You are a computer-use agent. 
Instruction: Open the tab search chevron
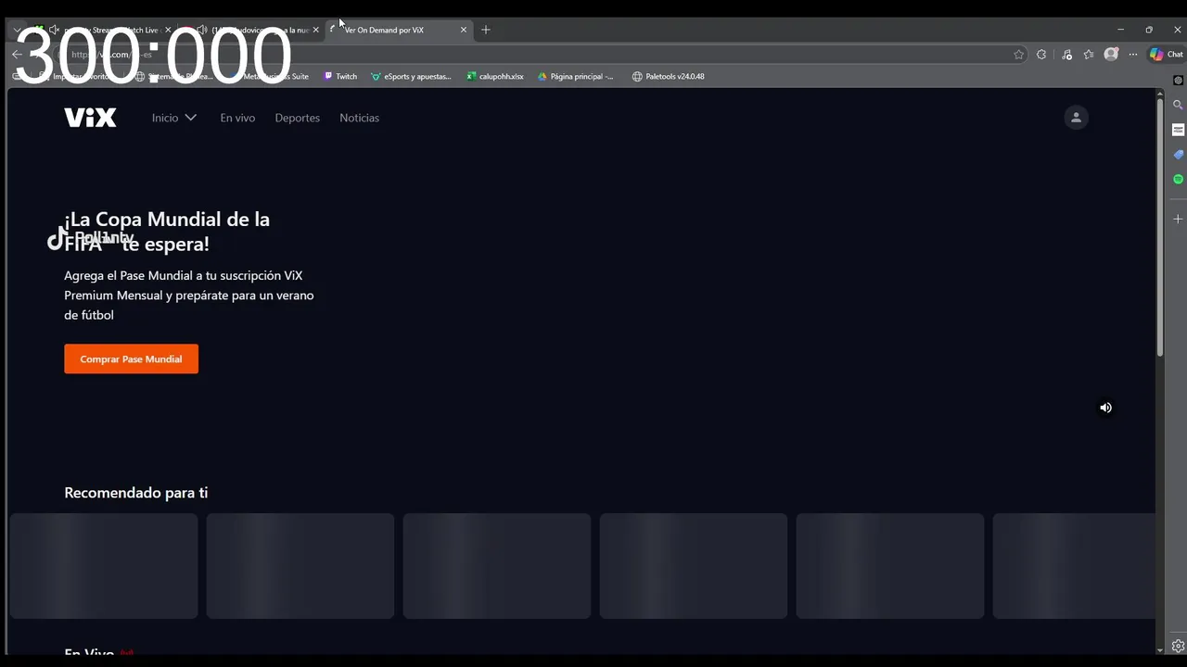pos(17,30)
